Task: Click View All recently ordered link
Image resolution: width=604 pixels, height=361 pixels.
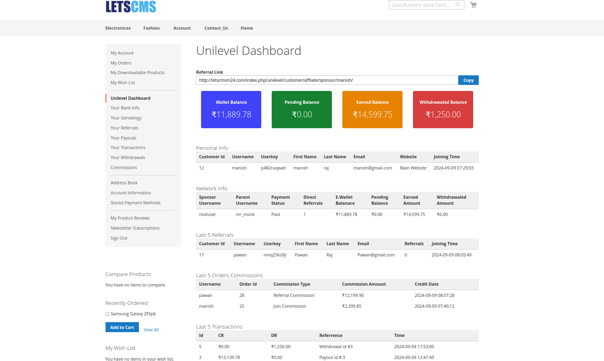Action: point(151,329)
